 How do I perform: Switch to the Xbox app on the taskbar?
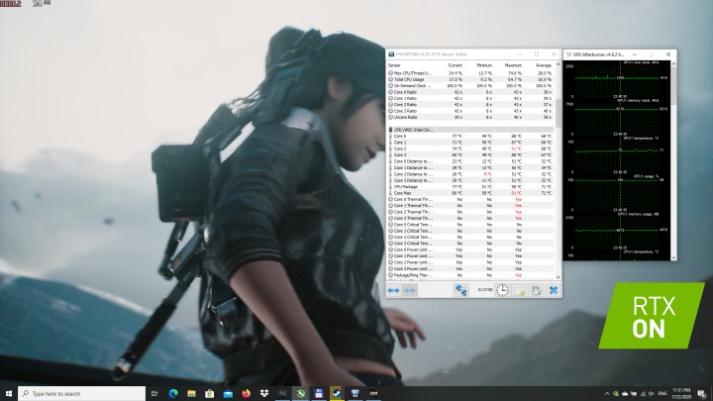click(x=301, y=394)
